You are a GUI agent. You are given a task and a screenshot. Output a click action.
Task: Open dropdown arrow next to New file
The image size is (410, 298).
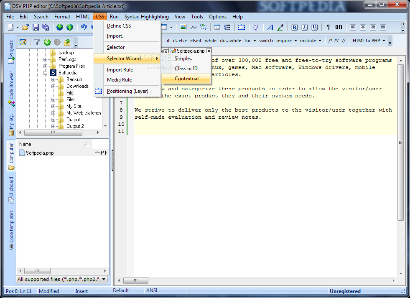pyautogui.click(x=18, y=27)
